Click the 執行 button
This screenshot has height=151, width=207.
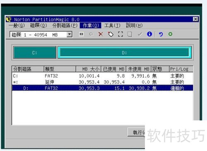(x=136, y=132)
